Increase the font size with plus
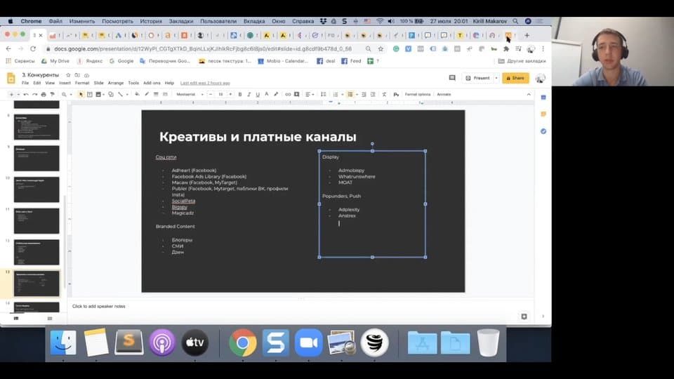Viewport: 674px width, 379px height. click(x=230, y=95)
